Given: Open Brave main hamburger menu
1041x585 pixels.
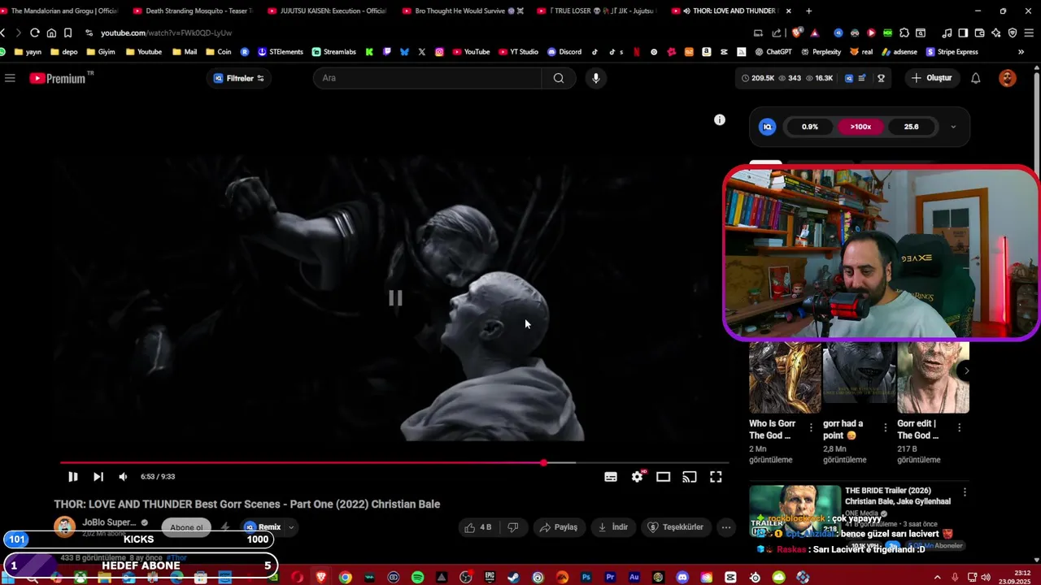Looking at the screenshot, I should pos(1029,32).
